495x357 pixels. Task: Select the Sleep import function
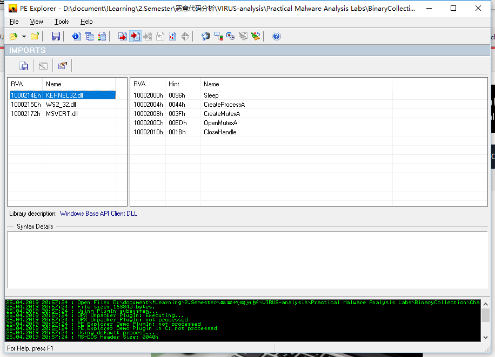[x=212, y=95]
